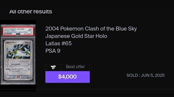Open the Latias PSA 9 card thumbnail
Screen dimensions: 174x97
click(x=18, y=55)
